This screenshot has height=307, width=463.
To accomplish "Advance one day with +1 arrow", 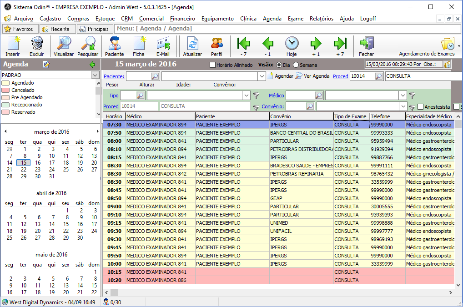I will (316, 43).
